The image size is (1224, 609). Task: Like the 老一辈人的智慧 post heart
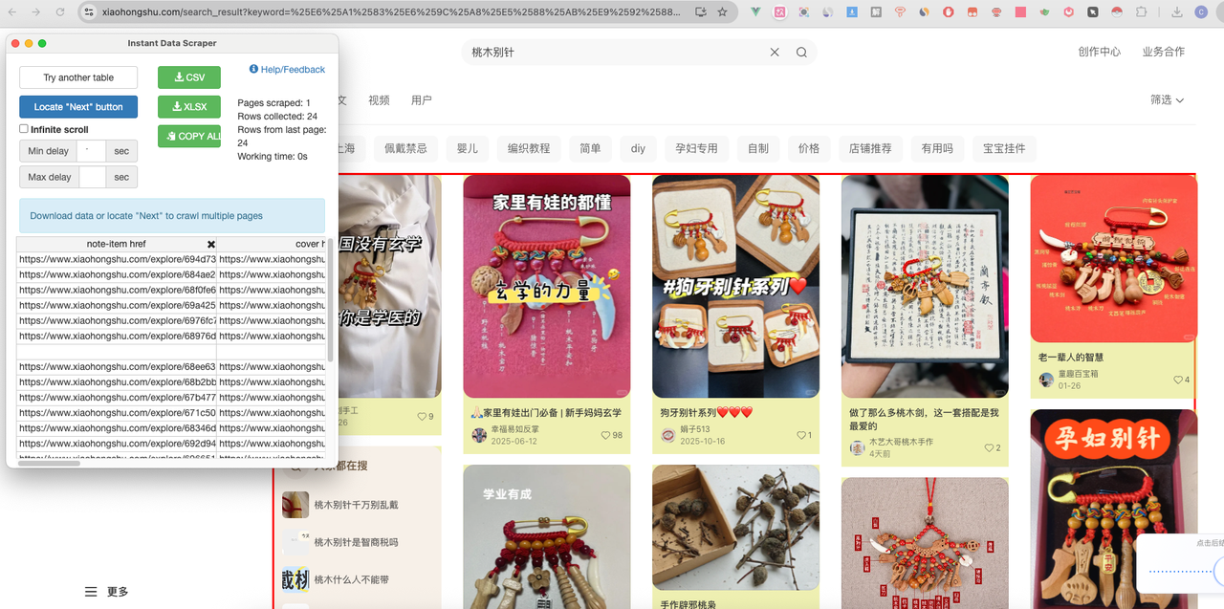[1177, 380]
